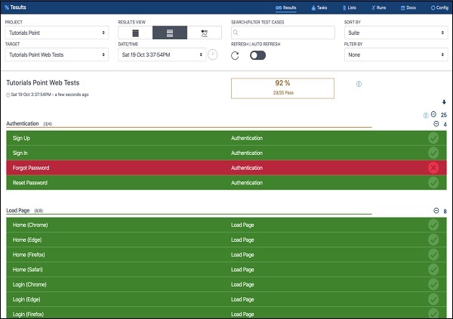Click the pass checkmark on Sign Up row

[x=433, y=138]
